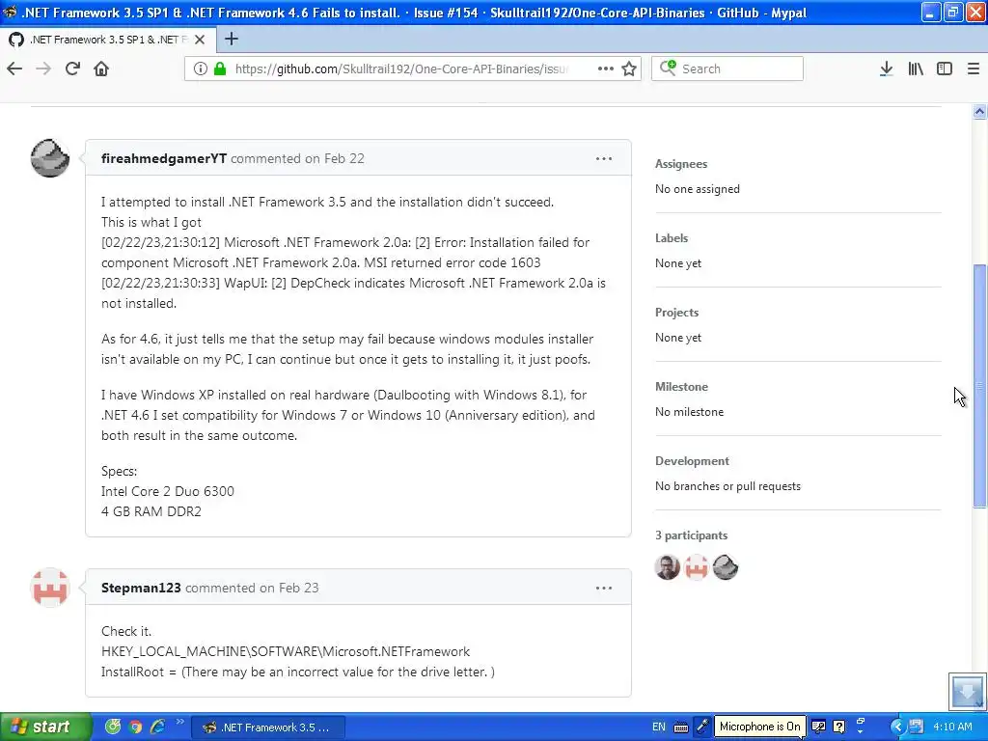Click the 'No one assigned' text

click(x=698, y=189)
